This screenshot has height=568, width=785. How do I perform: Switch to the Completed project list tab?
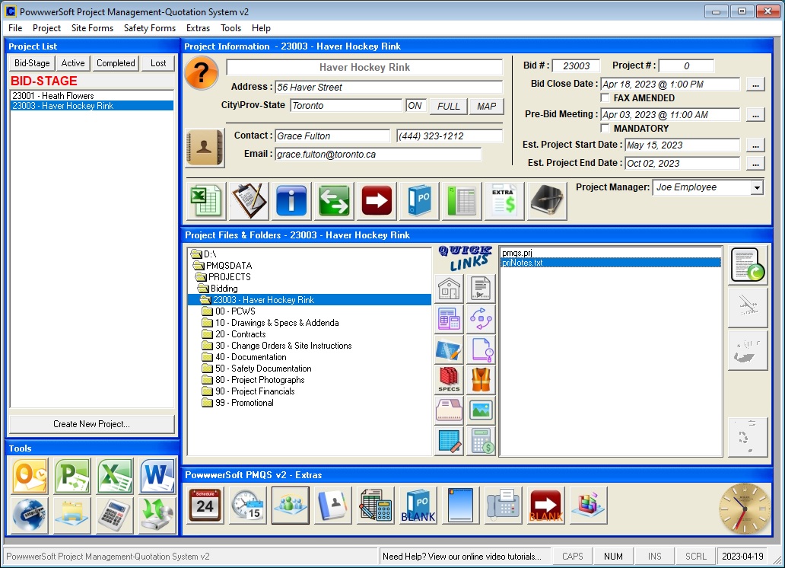116,63
